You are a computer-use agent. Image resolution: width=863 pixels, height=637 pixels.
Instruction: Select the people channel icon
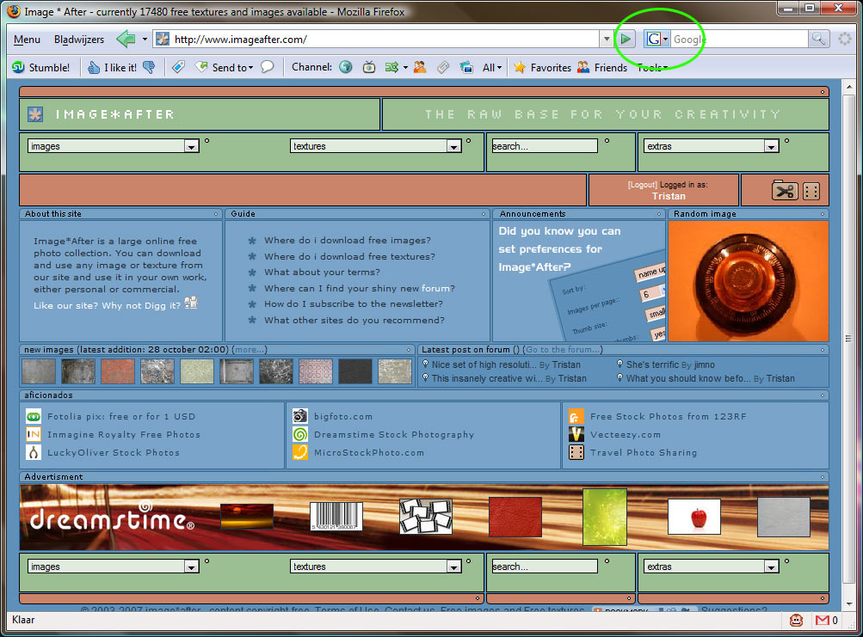pos(419,67)
